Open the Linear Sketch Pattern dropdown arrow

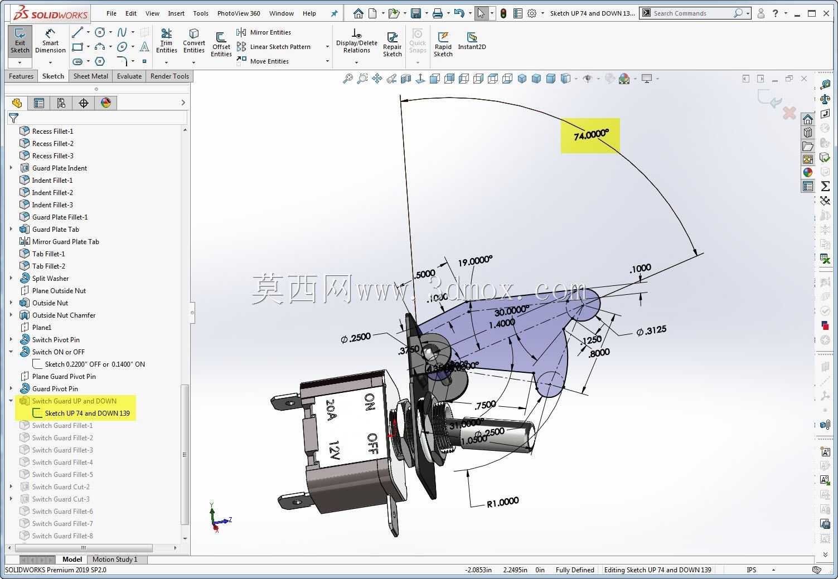pos(327,47)
